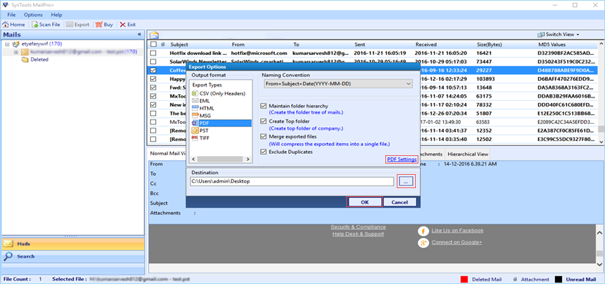Click the browse (...) button for destination
Screen dimensions: 605x284
click(406, 181)
